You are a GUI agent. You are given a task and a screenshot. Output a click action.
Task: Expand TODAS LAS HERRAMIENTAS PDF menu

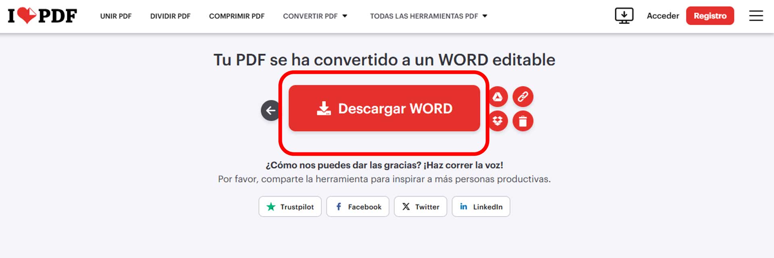click(x=429, y=16)
